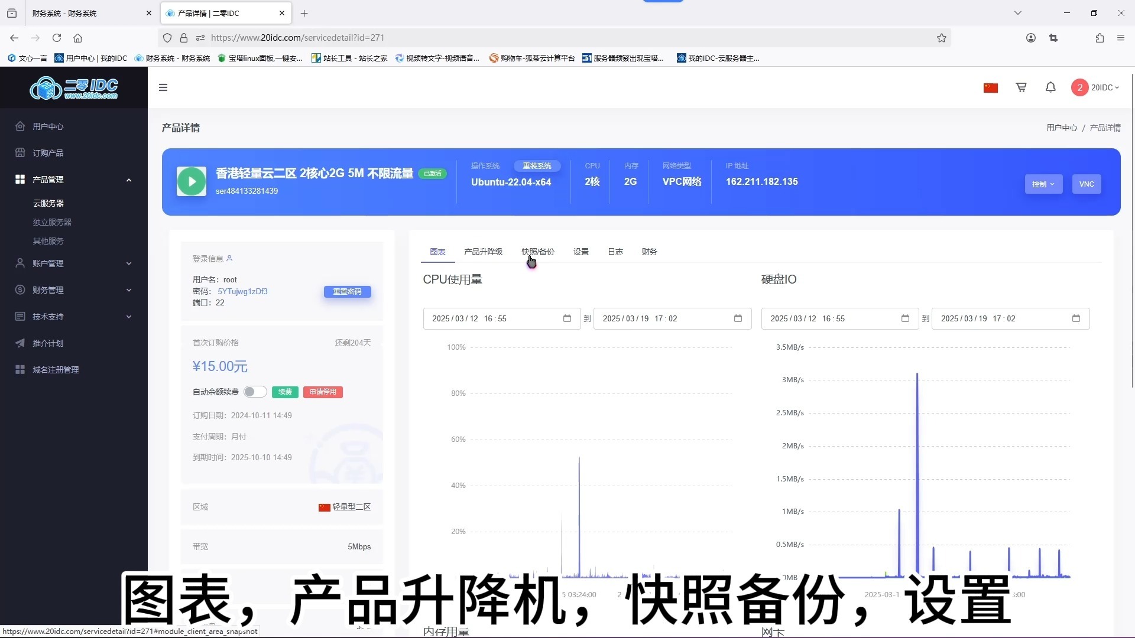
Task: Open the list all tabs chevron
Action: pyautogui.click(x=1018, y=13)
